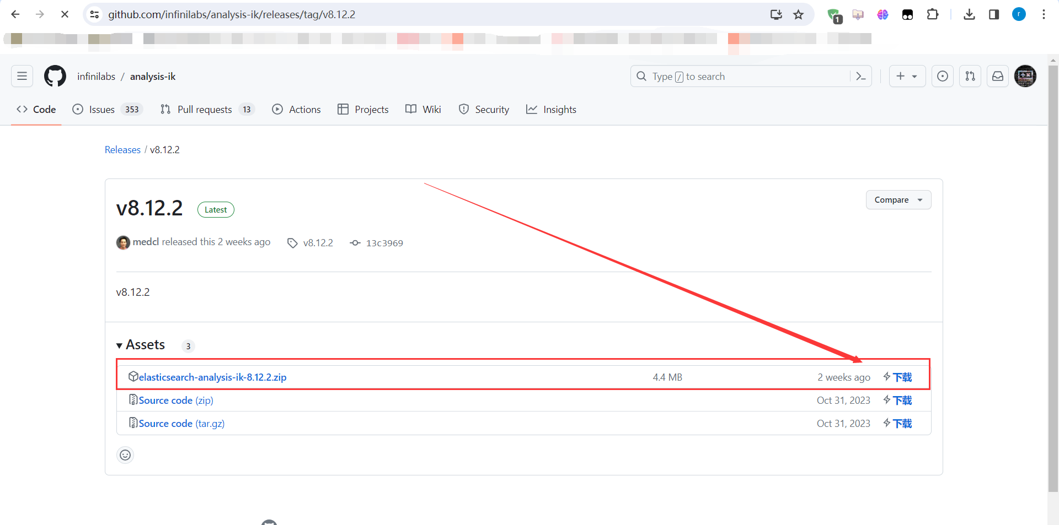Image resolution: width=1059 pixels, height=525 pixels.
Task: Open the Actions tab
Action: [x=296, y=109]
